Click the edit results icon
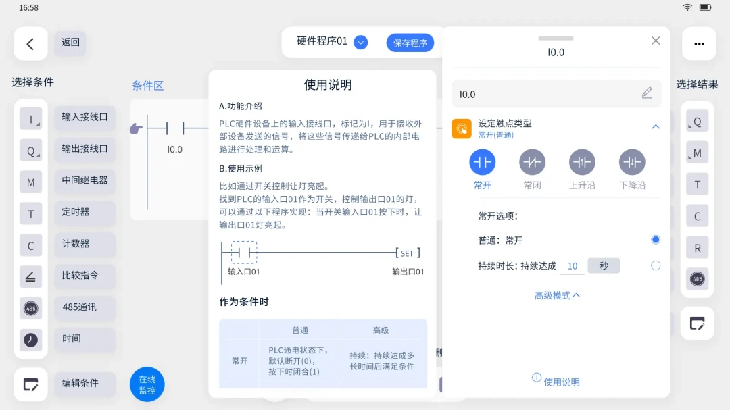 click(x=697, y=324)
